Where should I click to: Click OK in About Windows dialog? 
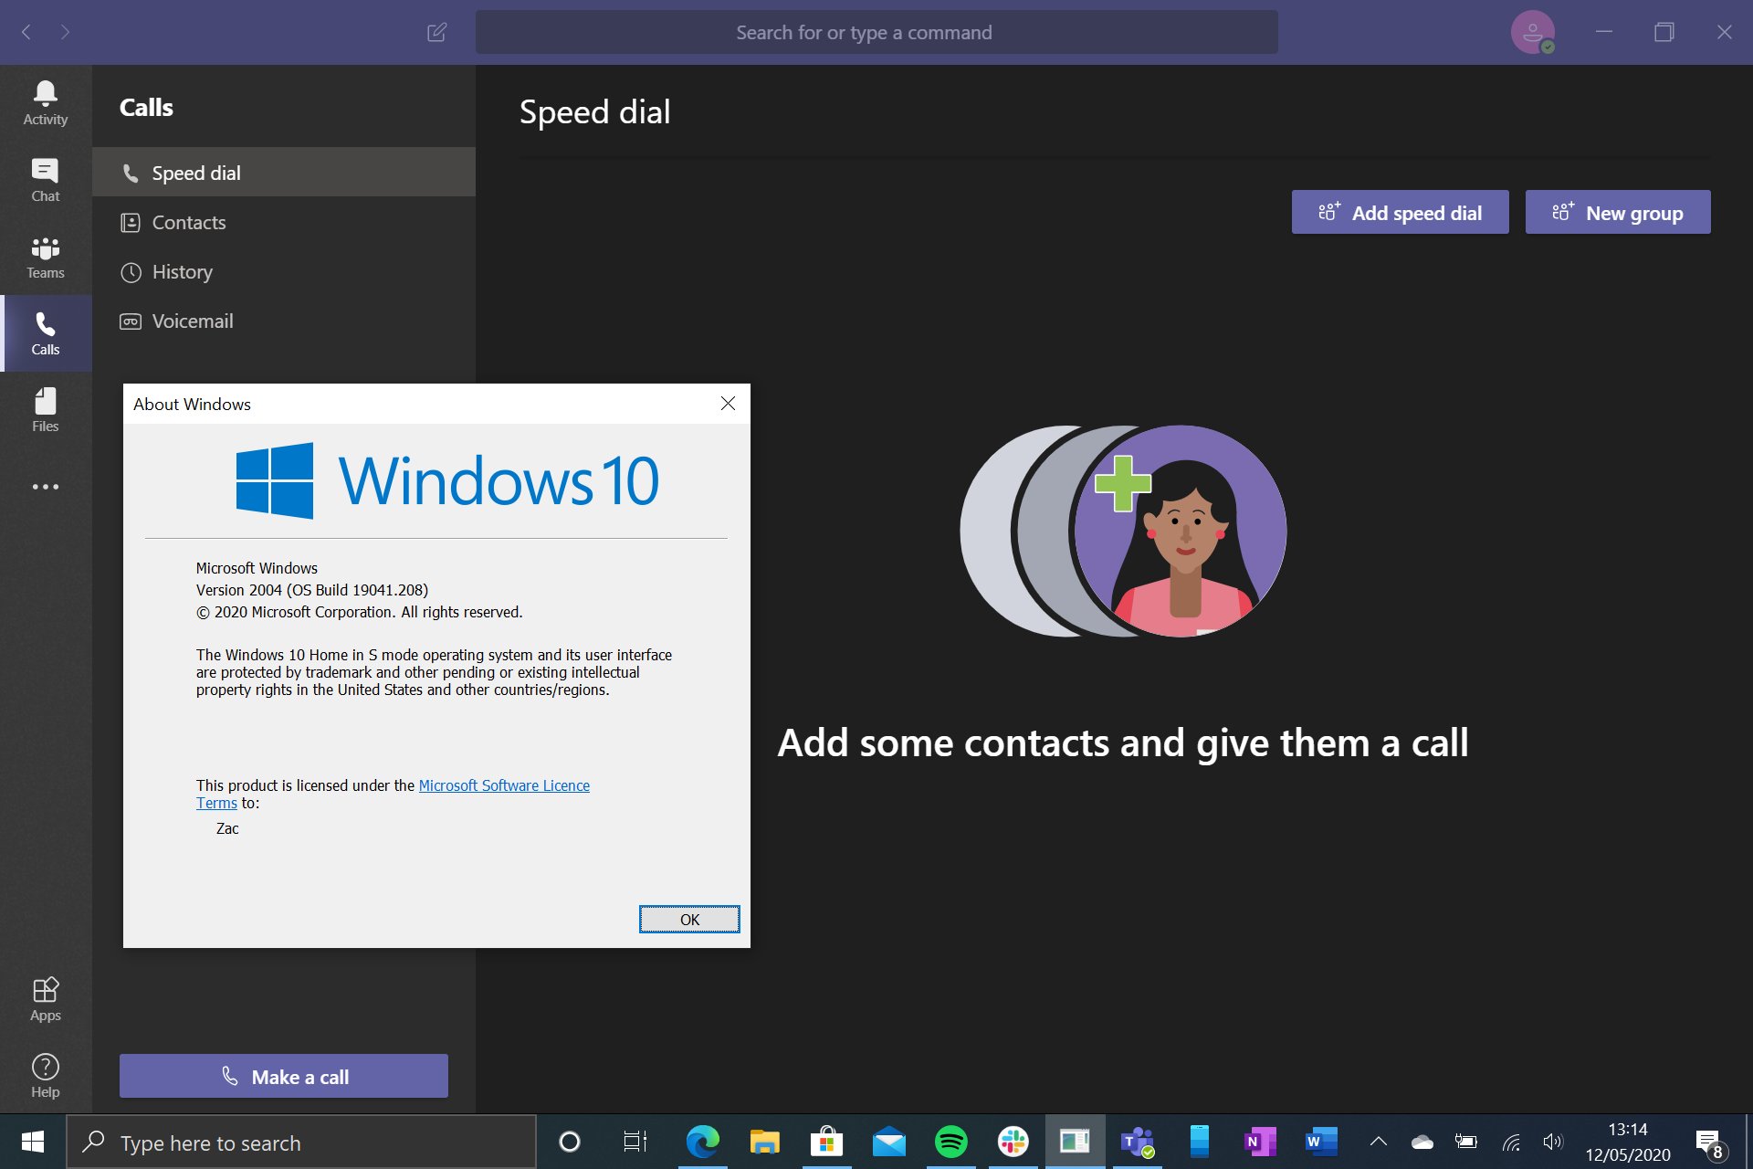coord(689,920)
